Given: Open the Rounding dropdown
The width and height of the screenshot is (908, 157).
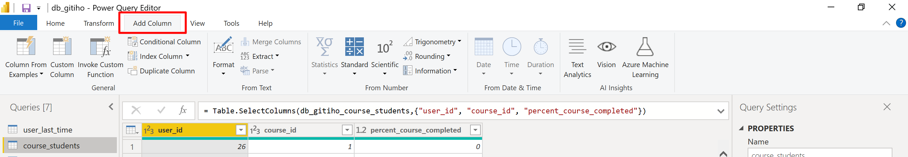Looking at the screenshot, I should click(427, 56).
